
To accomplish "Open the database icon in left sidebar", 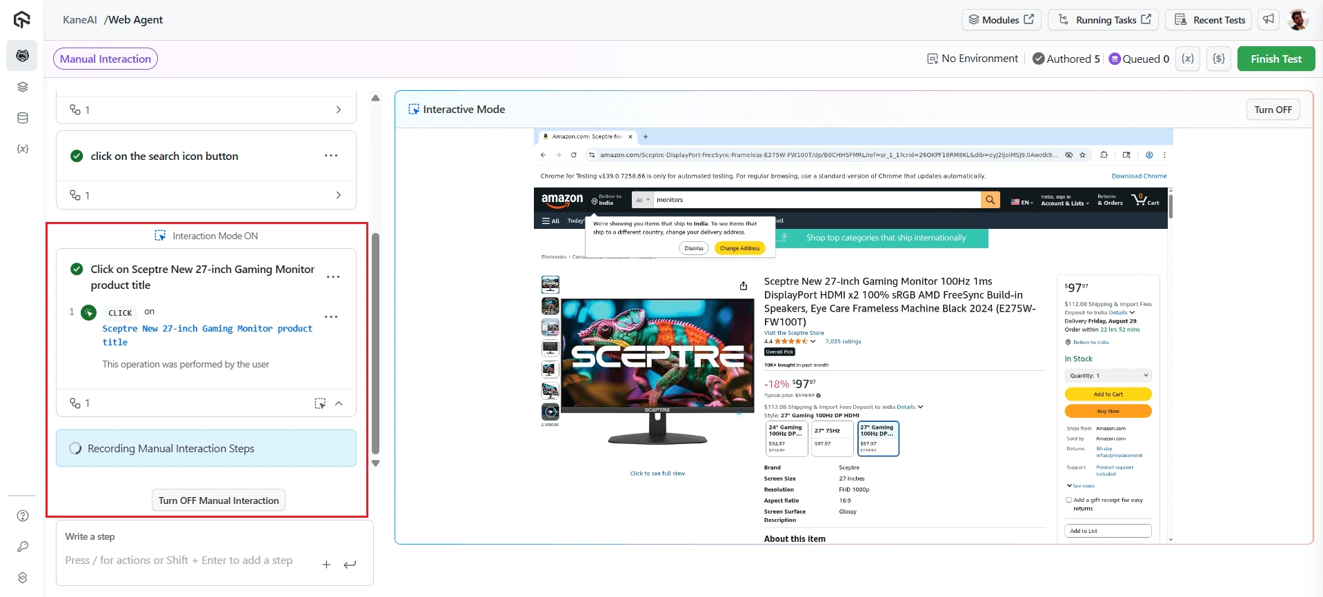I will (23, 118).
